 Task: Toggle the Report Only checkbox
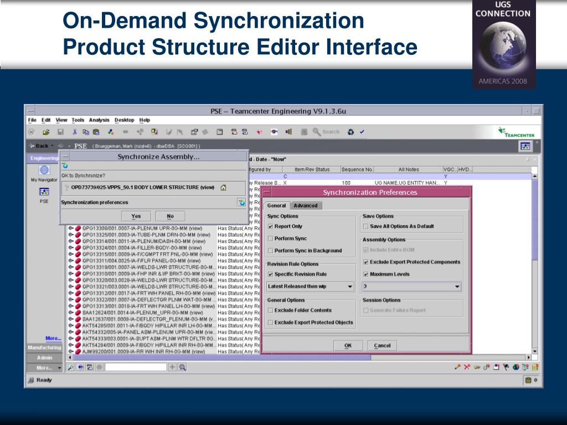pyautogui.click(x=270, y=226)
